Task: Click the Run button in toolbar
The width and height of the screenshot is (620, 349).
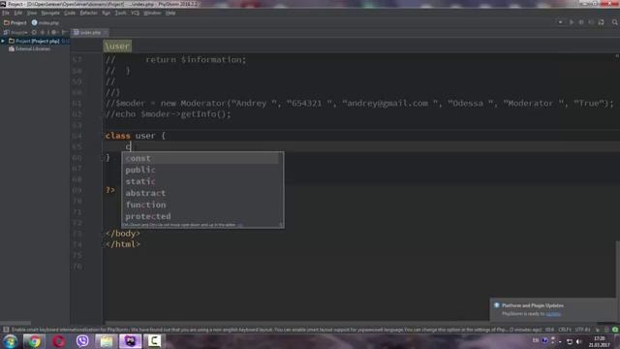Action: [572, 22]
